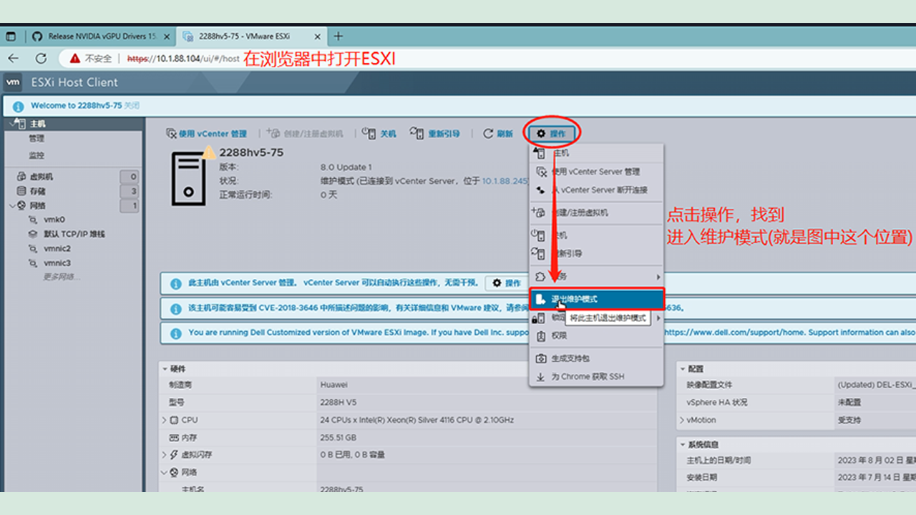Select vmnic3 in the navigator
The height and width of the screenshot is (515, 916).
[x=57, y=263]
